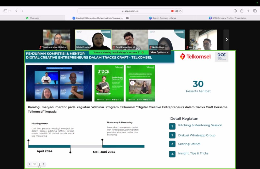Show next participants with right arrow

226,40
